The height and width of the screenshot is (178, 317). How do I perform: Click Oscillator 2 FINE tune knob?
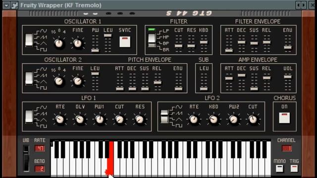[78, 81]
